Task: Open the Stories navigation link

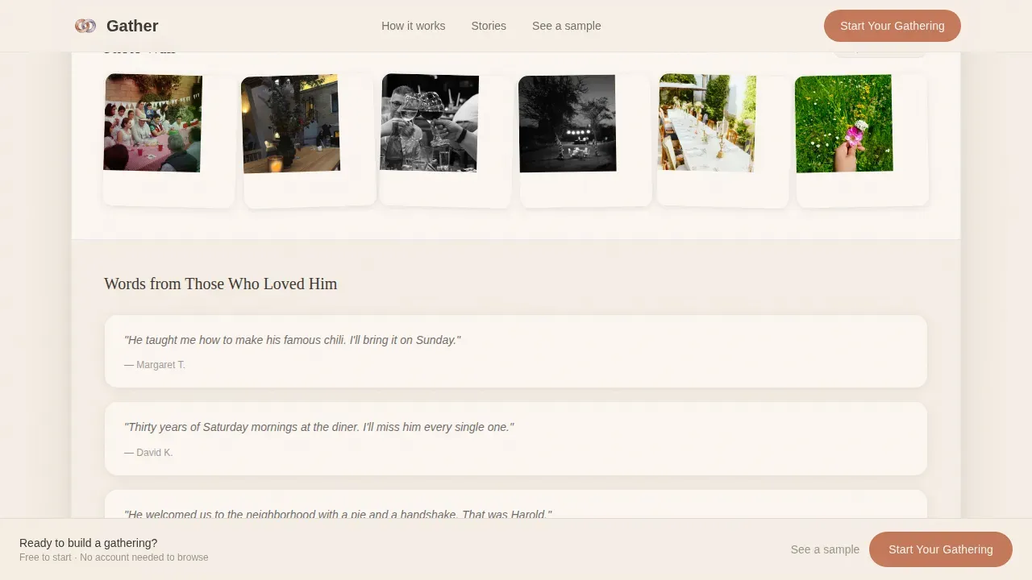Action: [x=489, y=26]
